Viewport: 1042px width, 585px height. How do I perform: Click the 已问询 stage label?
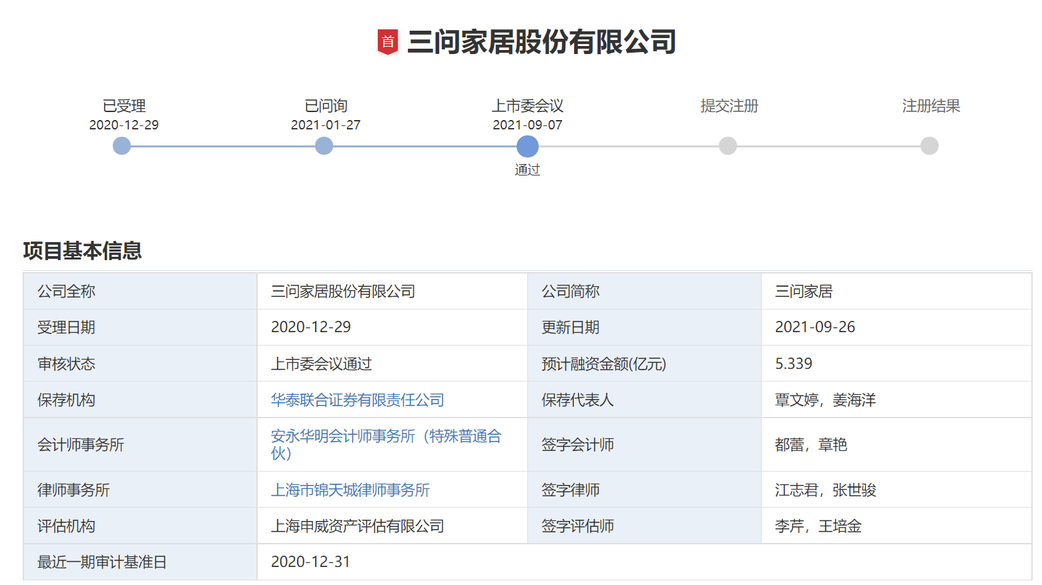tap(326, 105)
